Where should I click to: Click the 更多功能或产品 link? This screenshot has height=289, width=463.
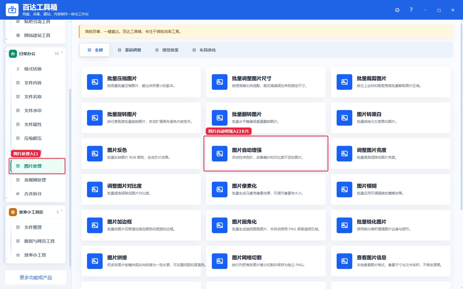click(36, 277)
